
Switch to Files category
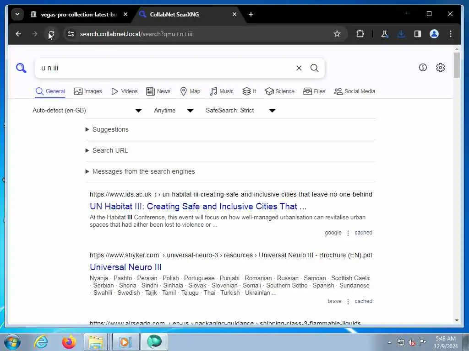314,91
